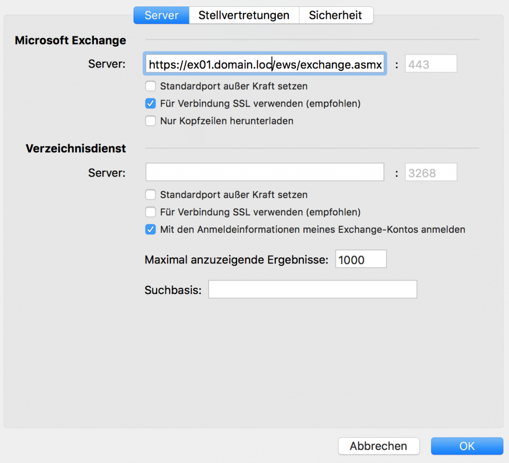
Task: Switch to the Server tab
Action: coord(162,15)
